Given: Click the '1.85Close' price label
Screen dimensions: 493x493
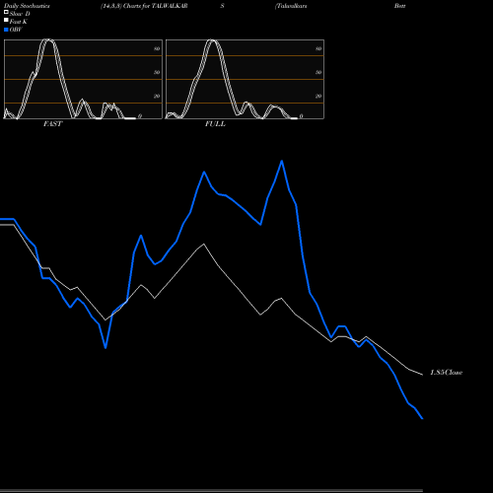Looking at the screenshot, I should coord(447,373).
